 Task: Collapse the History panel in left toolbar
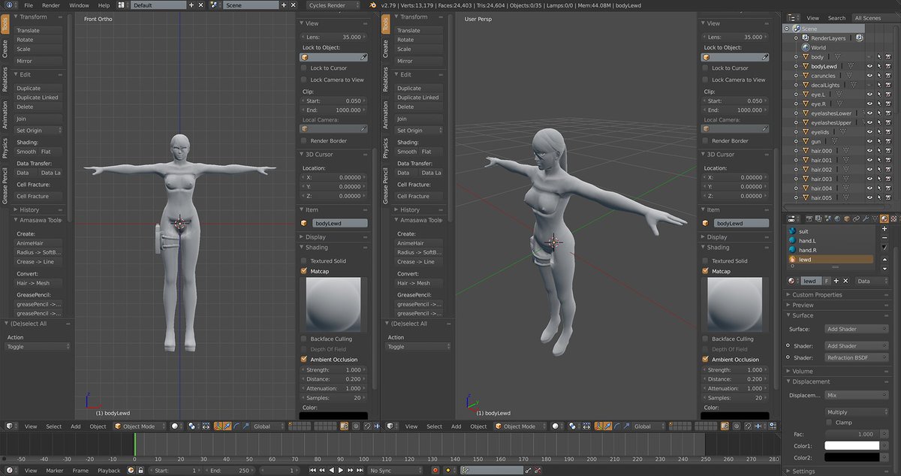coord(29,210)
